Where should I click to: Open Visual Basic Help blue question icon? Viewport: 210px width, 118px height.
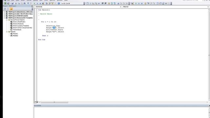tap(59, 3)
